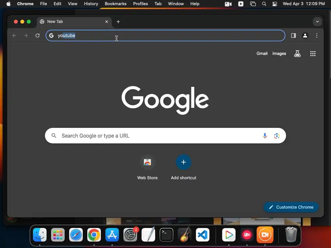Image resolution: width=331 pixels, height=248 pixels.
Task: Open Launchpad from the Dock
Action: [58, 235]
